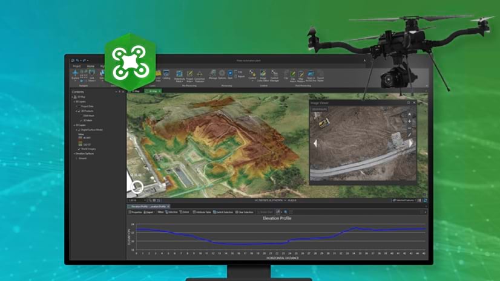Click the refresh icon in map status bar
The width and height of the screenshot is (500, 281).
click(x=425, y=201)
